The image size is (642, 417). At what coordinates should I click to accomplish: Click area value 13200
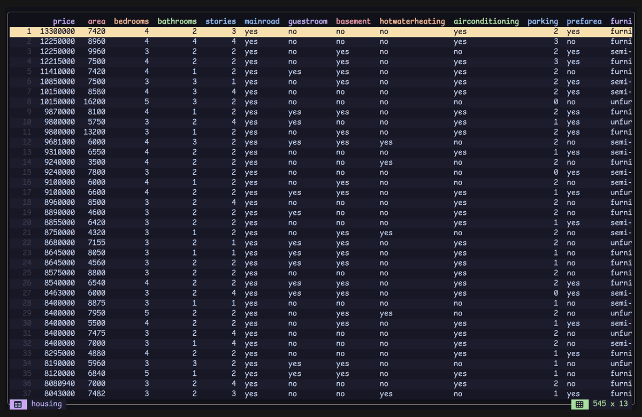tap(94, 133)
